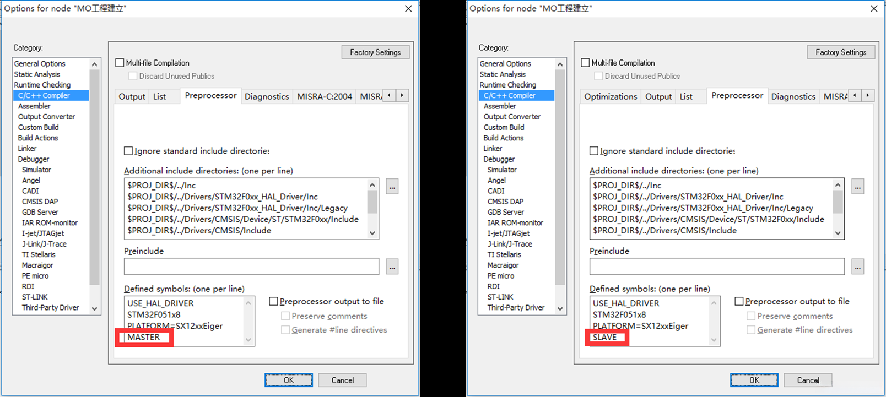Select J-Link/J-Trace category in right dialog
This screenshot has width=886, height=397.
510,244
